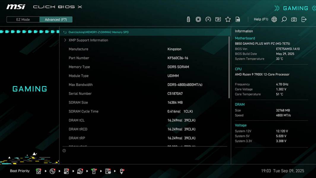Open Hardware Monitor via the gauge icon
This screenshot has width=316, height=178.
tap(208, 19)
